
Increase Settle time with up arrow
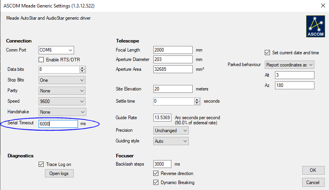click(x=197, y=100)
